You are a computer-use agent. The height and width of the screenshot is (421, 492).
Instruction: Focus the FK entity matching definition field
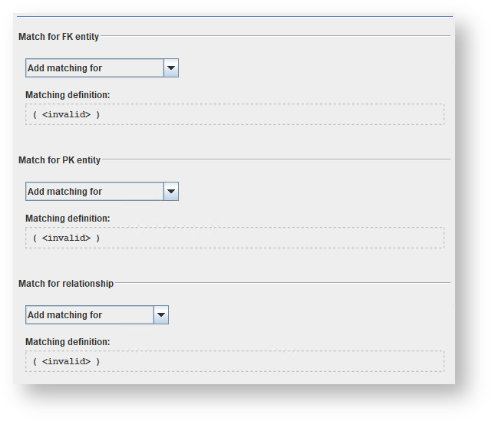pos(234,114)
